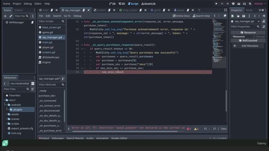Image resolution: width=269 pixels, height=151 pixels.
Task: Stop the running project
Action: tap(227, 4)
